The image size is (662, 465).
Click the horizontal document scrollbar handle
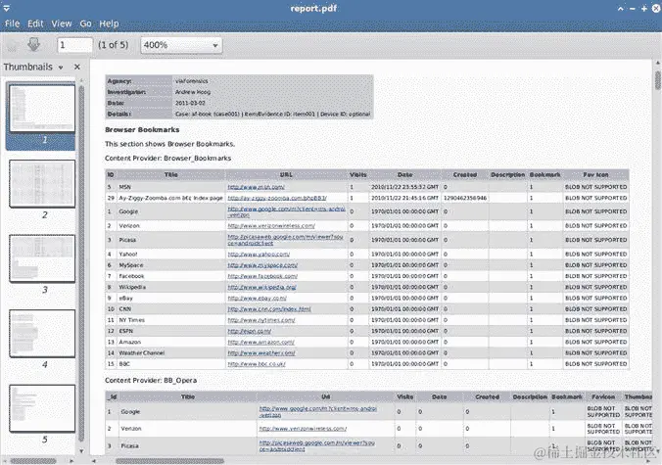pos(169,461)
